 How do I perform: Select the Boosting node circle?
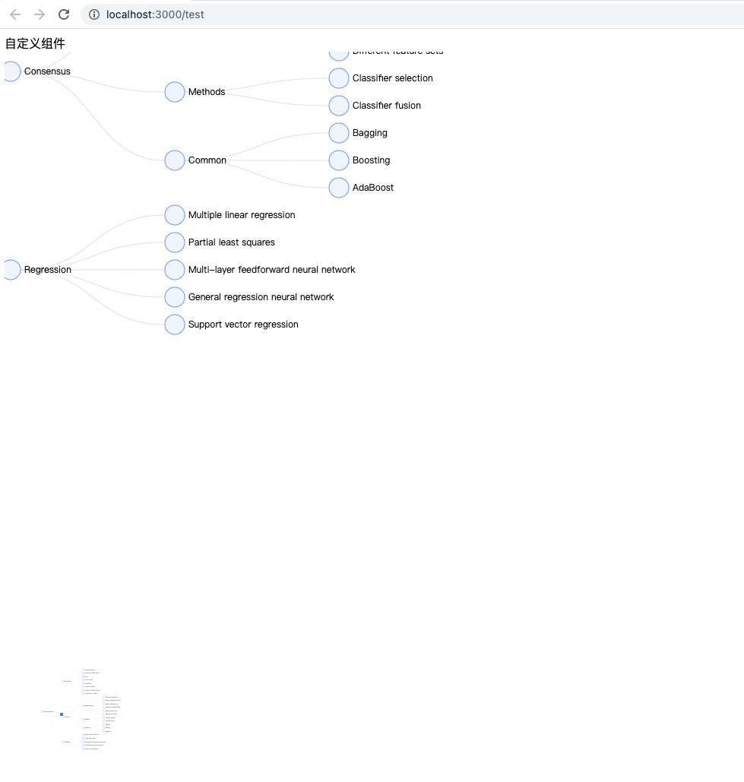tap(338, 160)
